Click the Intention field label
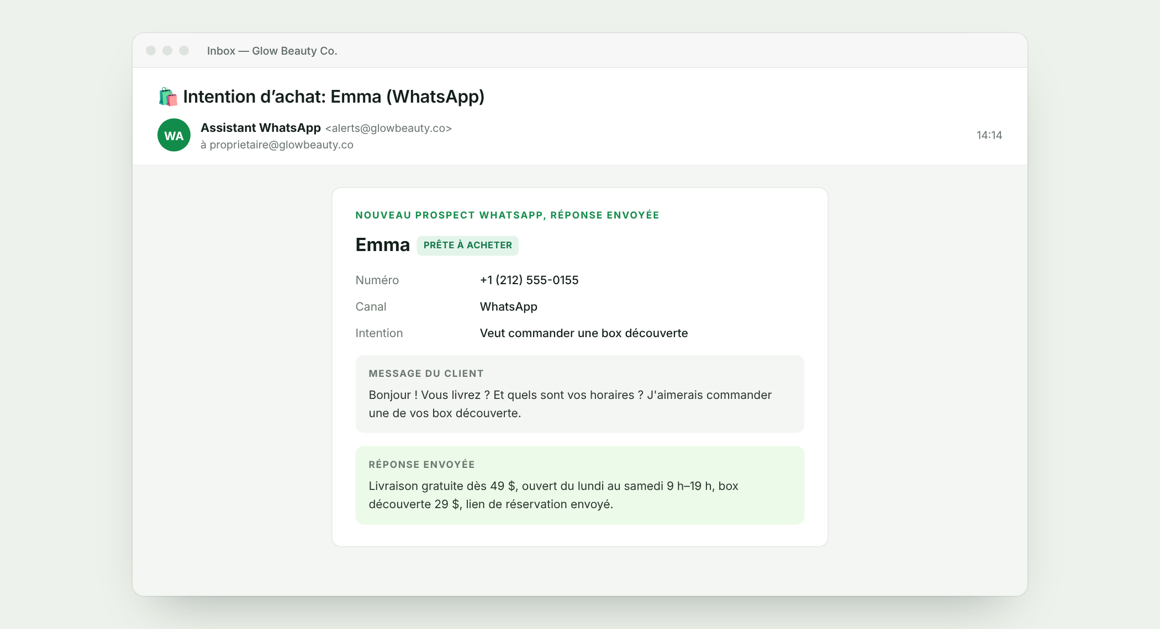This screenshot has height=629, width=1160. [379, 333]
